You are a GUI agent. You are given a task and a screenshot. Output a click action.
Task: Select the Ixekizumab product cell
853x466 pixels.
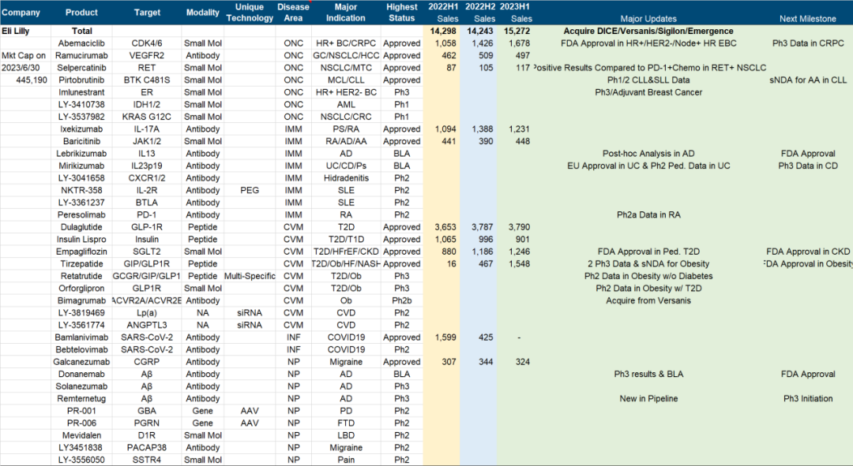coord(81,129)
